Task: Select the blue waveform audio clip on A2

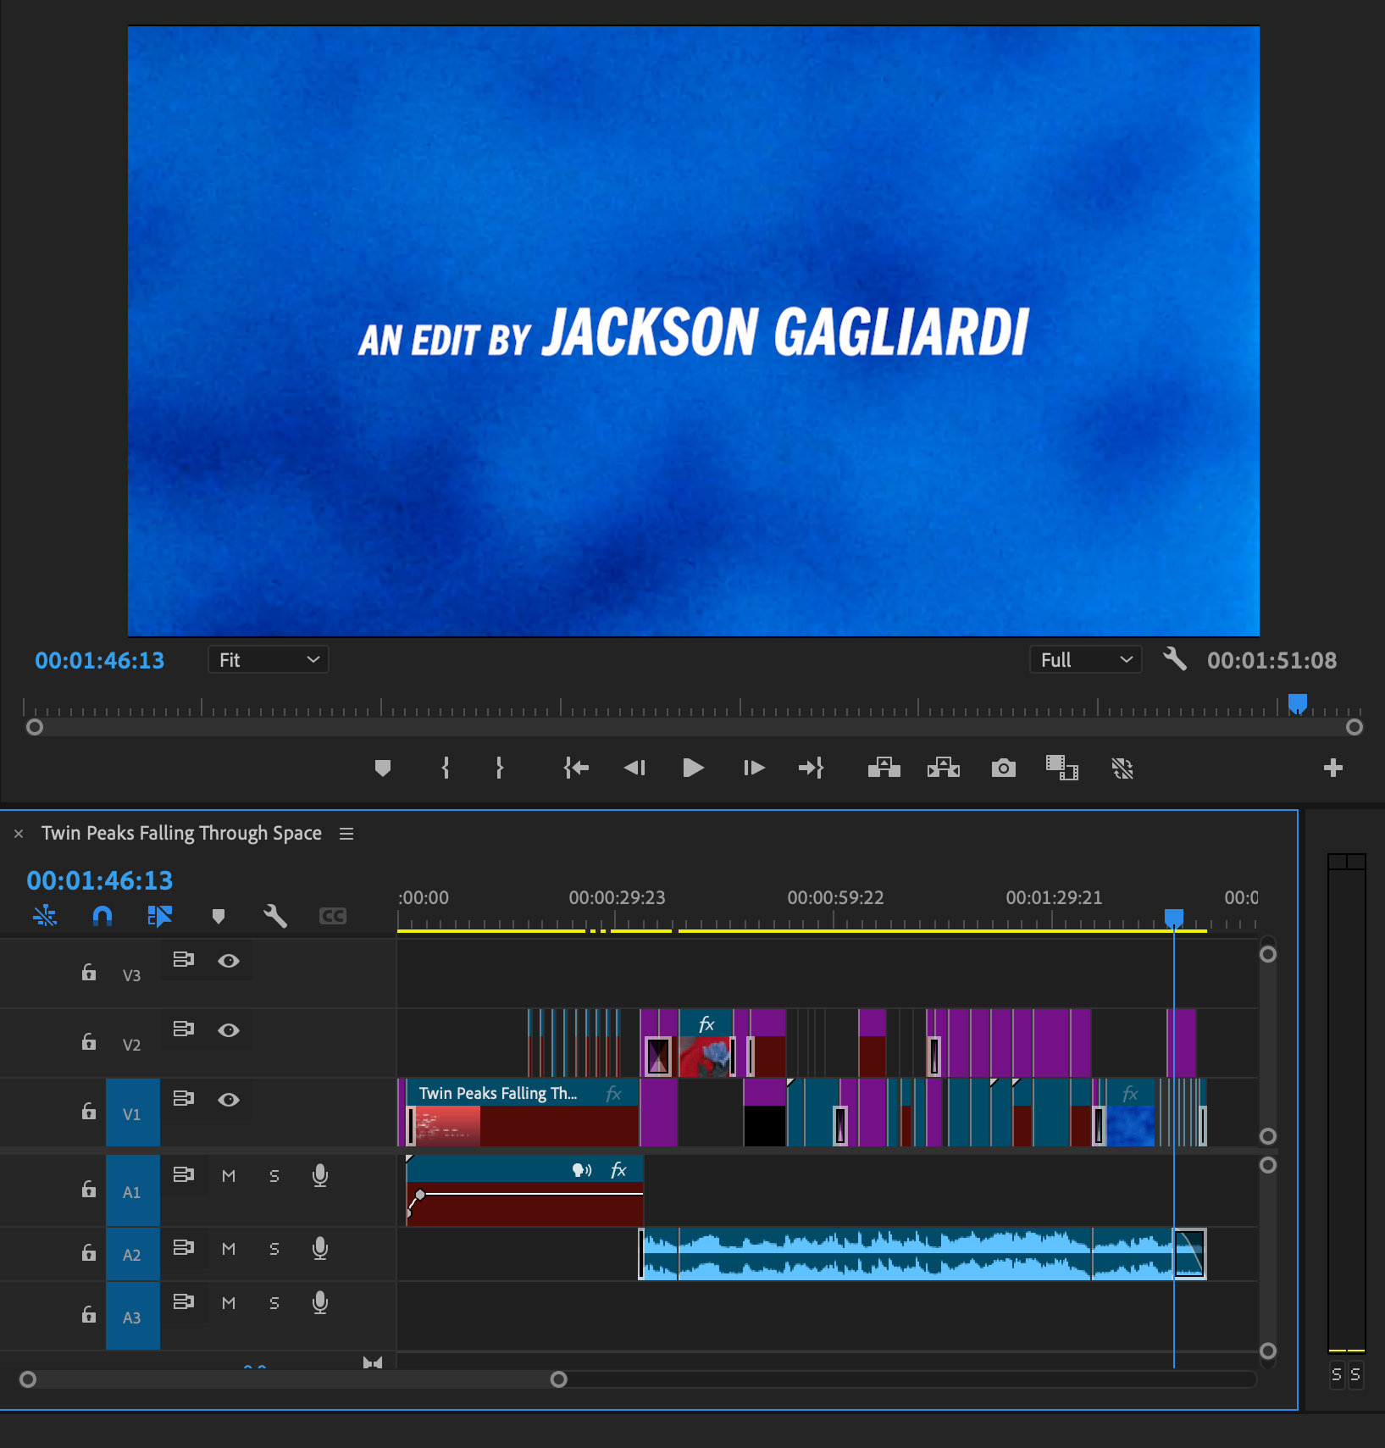Action: pos(884,1254)
